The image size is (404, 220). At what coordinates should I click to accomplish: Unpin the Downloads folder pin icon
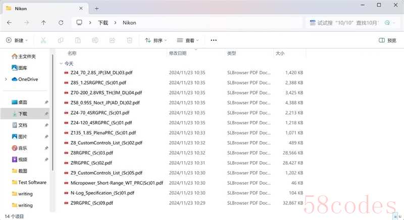point(46,114)
